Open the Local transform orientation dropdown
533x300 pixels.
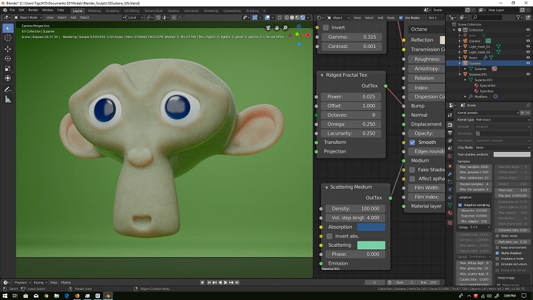click(133, 17)
